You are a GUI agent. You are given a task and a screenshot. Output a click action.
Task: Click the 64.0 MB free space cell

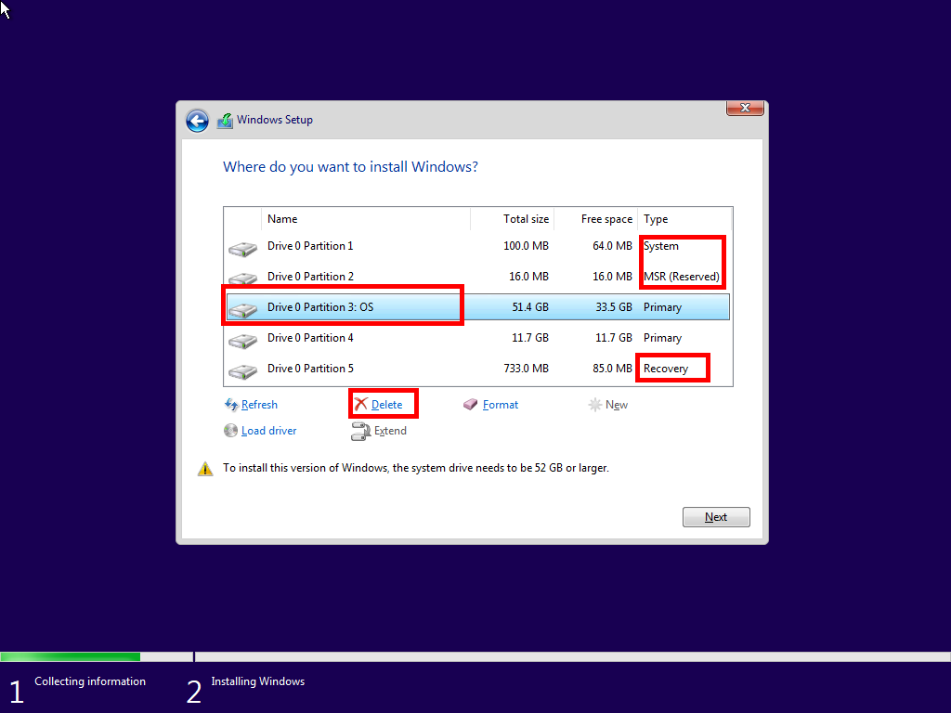[x=612, y=246]
